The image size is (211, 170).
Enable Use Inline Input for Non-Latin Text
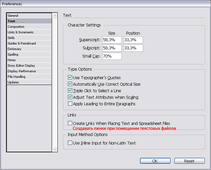click(70, 143)
